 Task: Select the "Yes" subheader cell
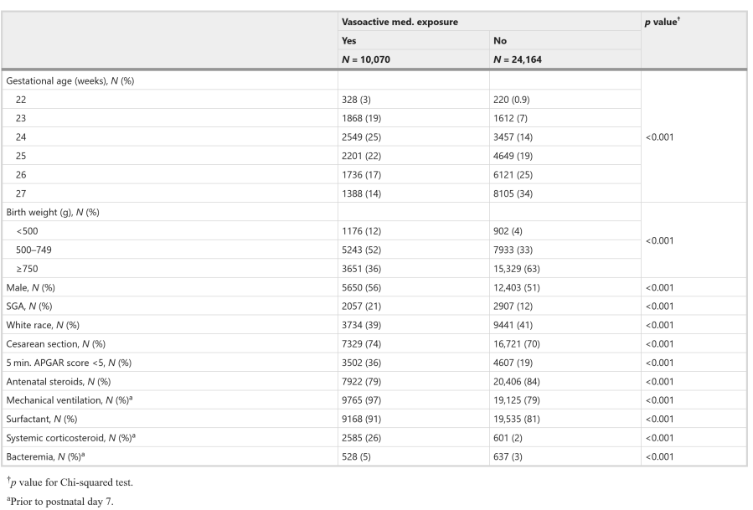click(349, 39)
